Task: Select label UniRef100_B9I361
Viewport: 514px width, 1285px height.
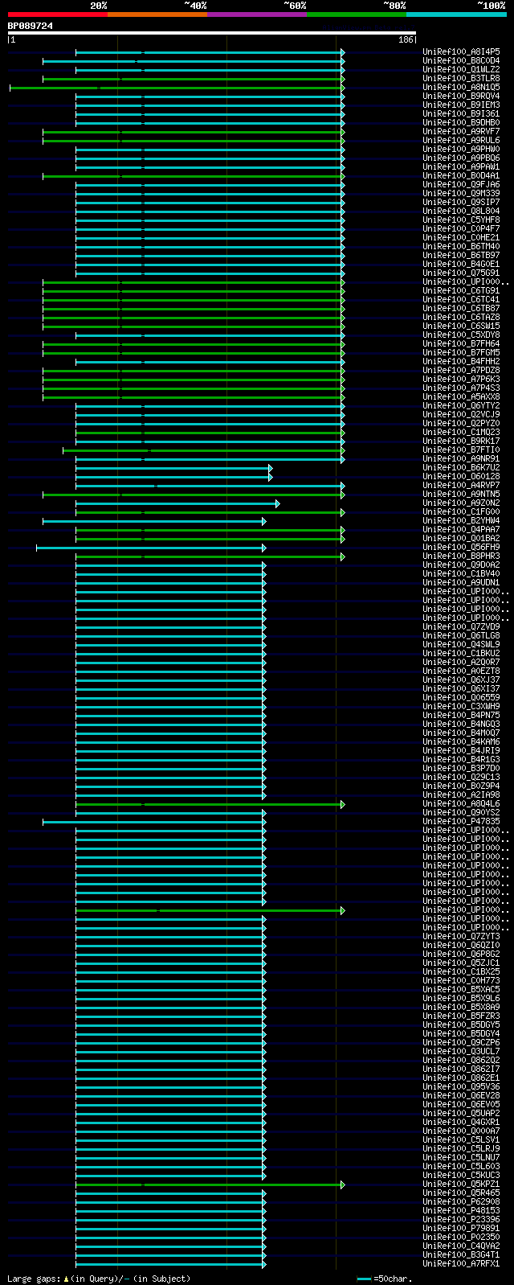Action: (x=461, y=113)
